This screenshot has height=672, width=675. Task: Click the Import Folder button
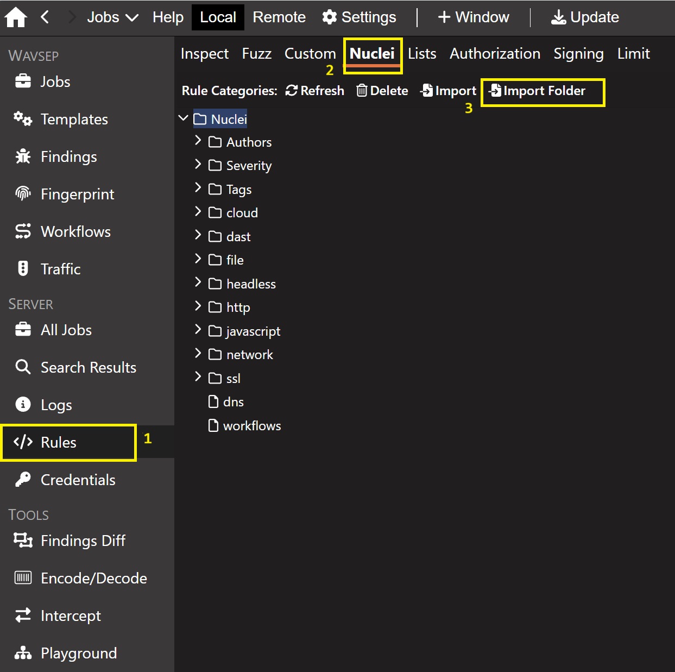[538, 91]
